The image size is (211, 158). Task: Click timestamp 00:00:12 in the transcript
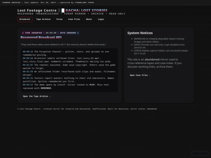pos(28,51)
